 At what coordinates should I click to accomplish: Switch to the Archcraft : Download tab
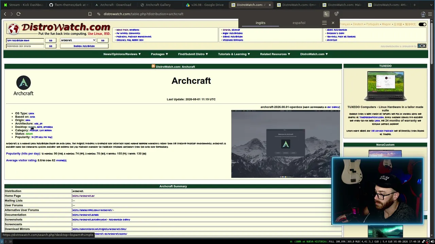[114, 5]
